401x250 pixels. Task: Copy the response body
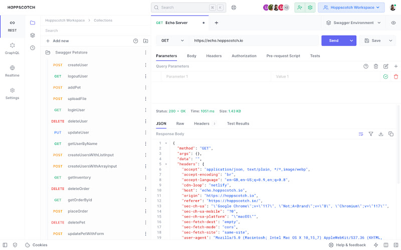391,134
